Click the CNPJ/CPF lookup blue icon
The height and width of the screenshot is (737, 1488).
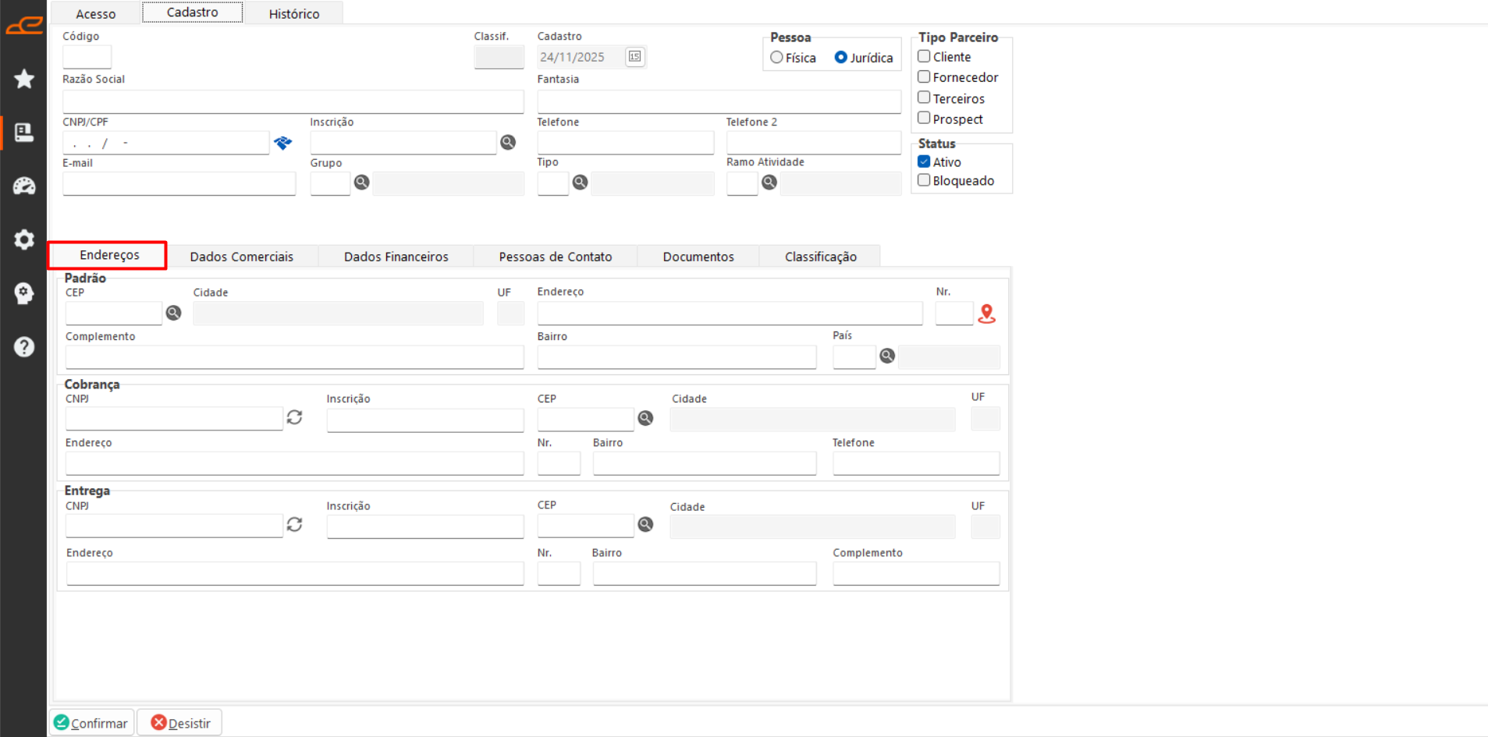click(282, 143)
